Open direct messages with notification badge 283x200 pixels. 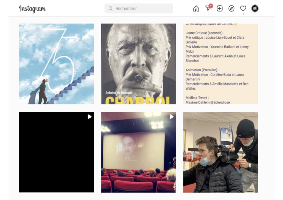coord(208,9)
